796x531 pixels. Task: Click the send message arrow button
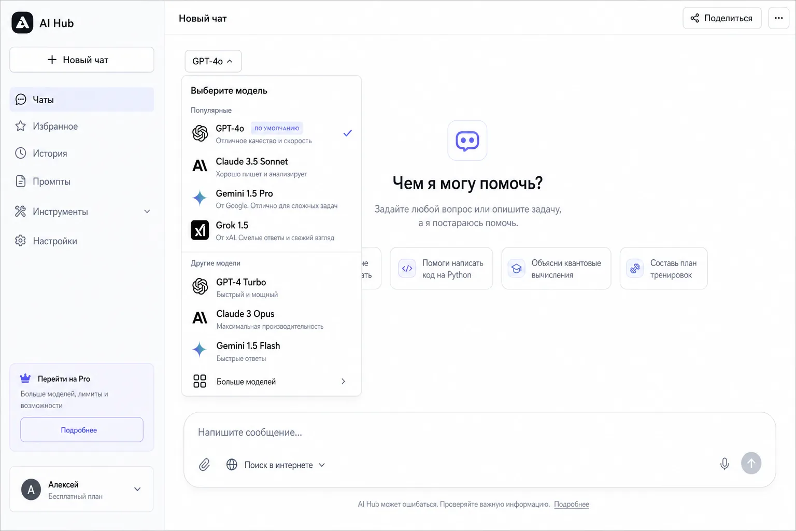[751, 463]
